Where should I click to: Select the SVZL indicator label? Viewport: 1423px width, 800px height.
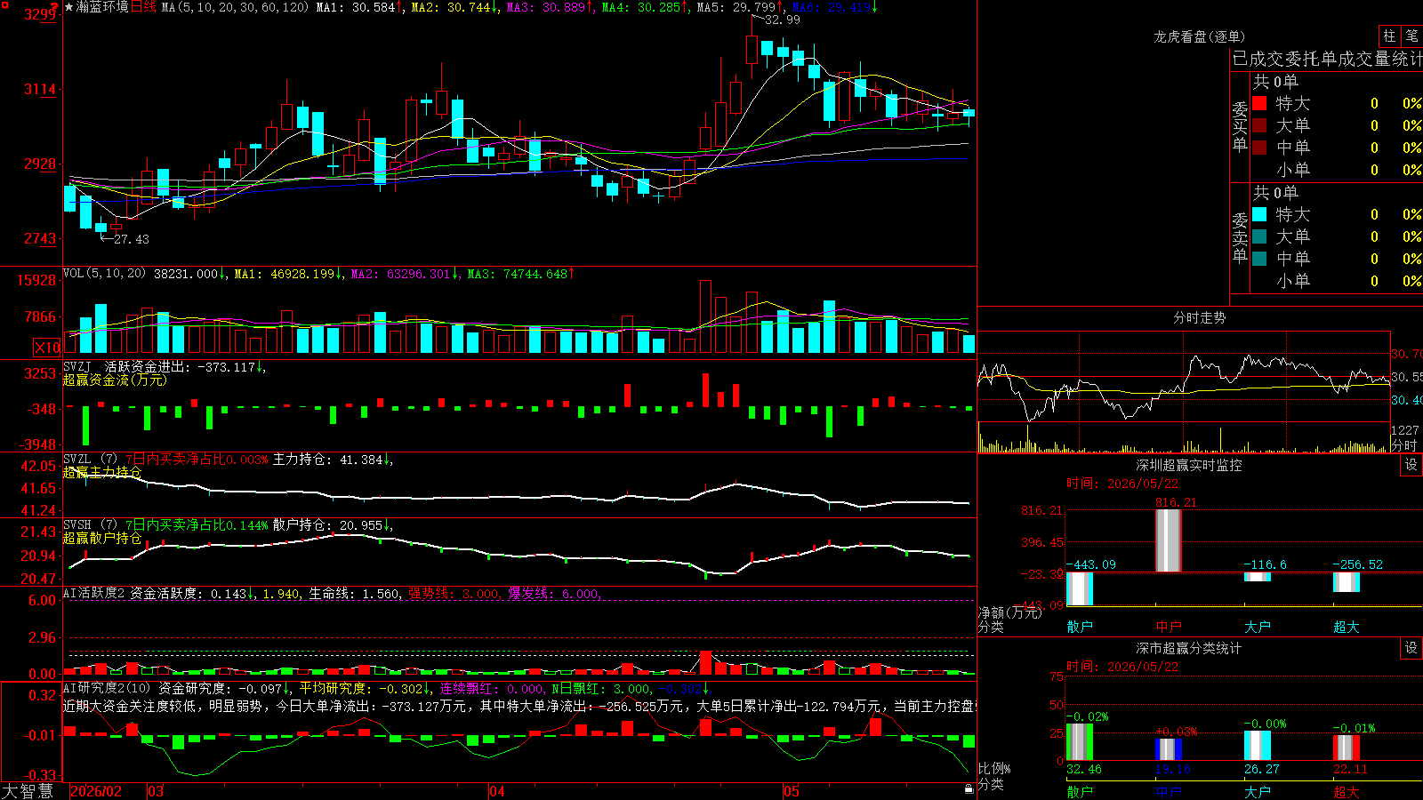click(77, 459)
